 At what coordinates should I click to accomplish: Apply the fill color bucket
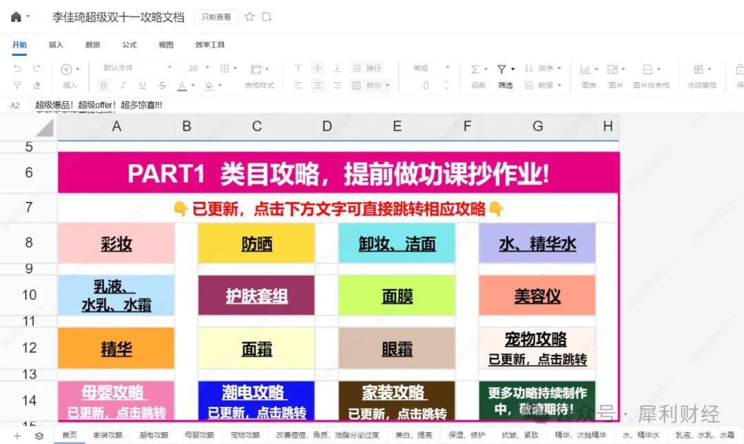pos(209,86)
